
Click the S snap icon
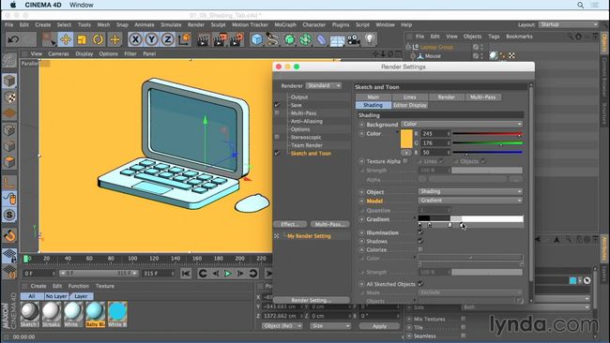point(9,215)
